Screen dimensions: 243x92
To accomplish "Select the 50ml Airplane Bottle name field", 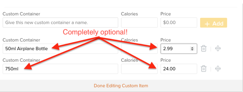I will coord(60,49).
